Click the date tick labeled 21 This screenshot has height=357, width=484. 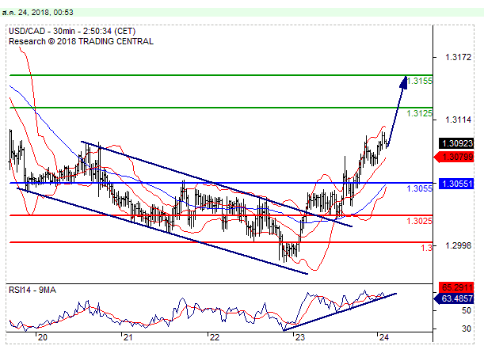click(x=128, y=337)
